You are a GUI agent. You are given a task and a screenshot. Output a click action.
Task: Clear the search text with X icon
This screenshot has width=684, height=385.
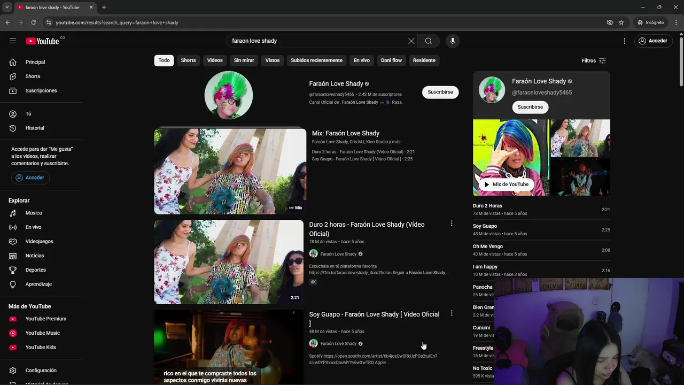(x=411, y=41)
